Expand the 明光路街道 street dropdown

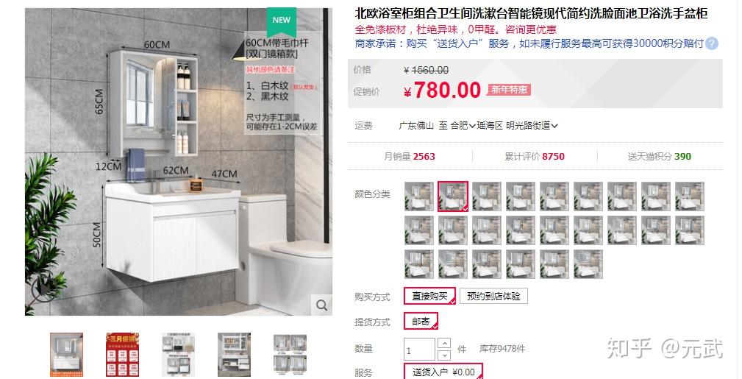[x=532, y=126]
